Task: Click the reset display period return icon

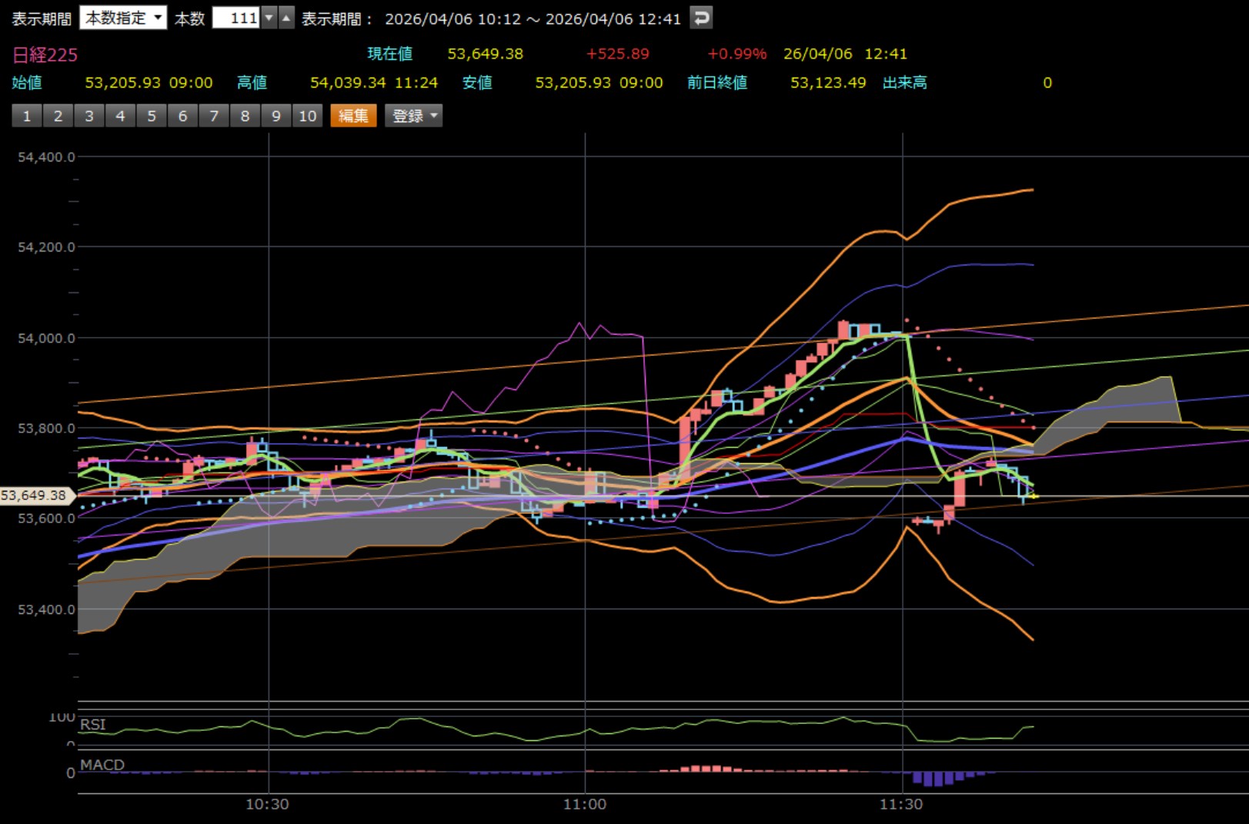Action: point(700,18)
